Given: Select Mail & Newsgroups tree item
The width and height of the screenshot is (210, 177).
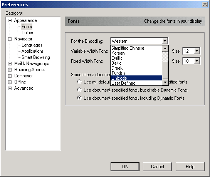Looking at the screenshot, I should click(x=32, y=63).
